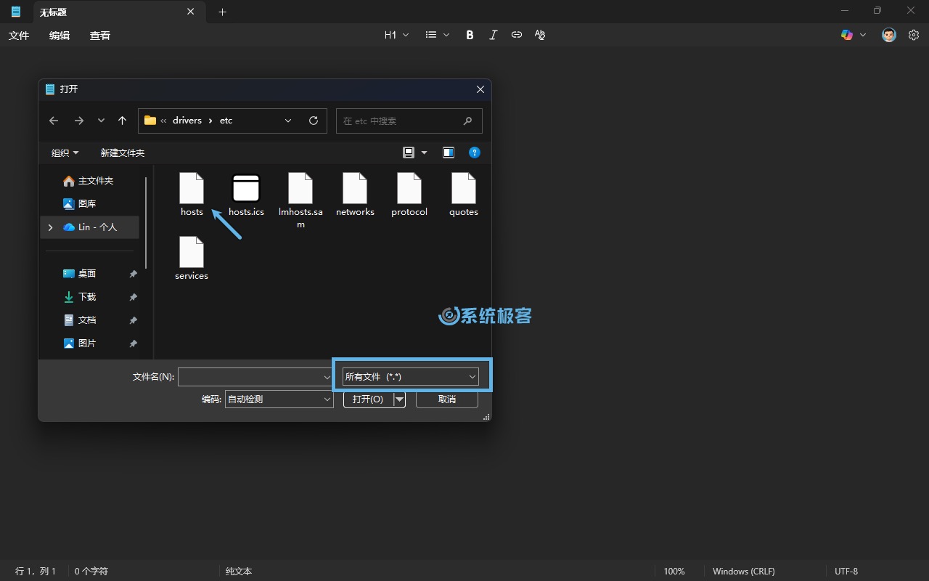
Task: Toggle the preview pane button
Action: coord(449,153)
